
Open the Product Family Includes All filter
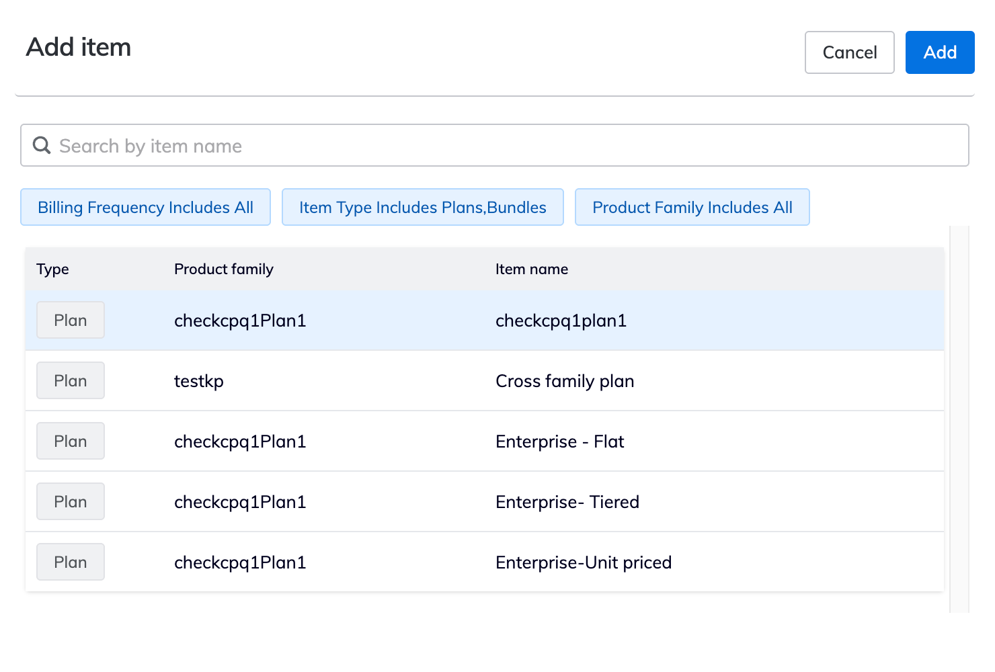tap(692, 207)
